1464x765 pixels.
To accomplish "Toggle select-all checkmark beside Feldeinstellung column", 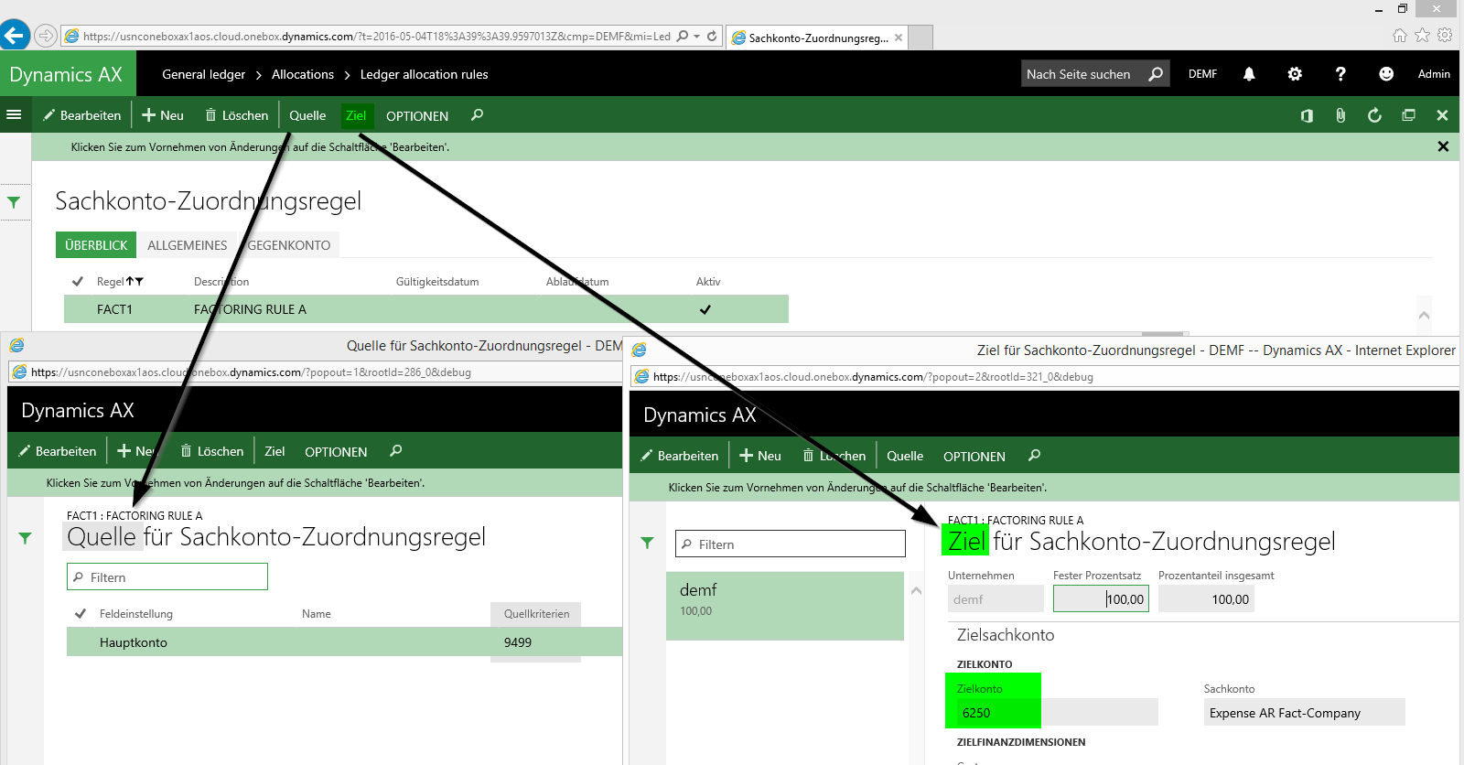I will pos(81,614).
